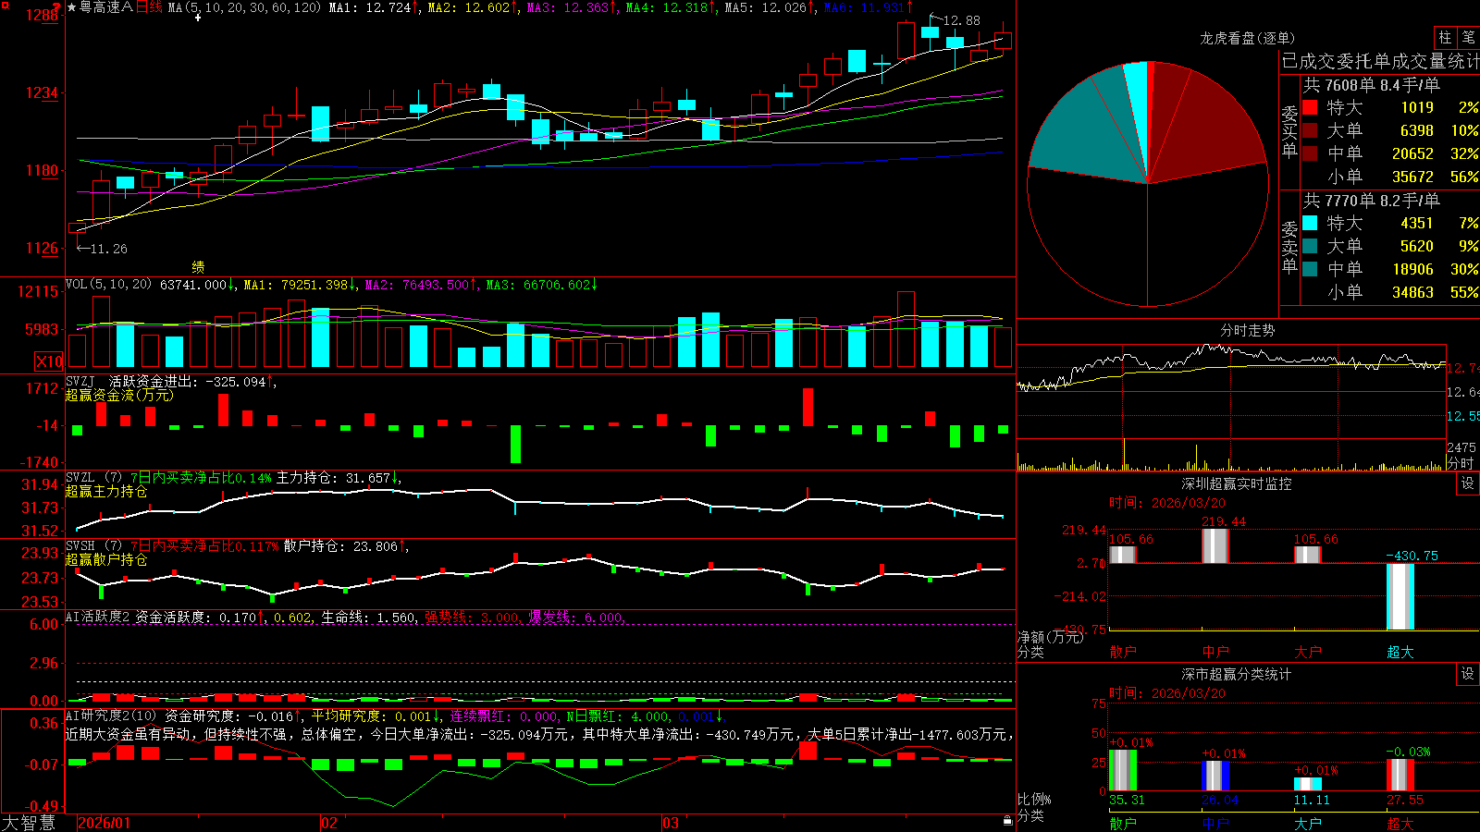
Task: Switch to 柱 bar view in 龙虎看盘
Action: click(1445, 37)
